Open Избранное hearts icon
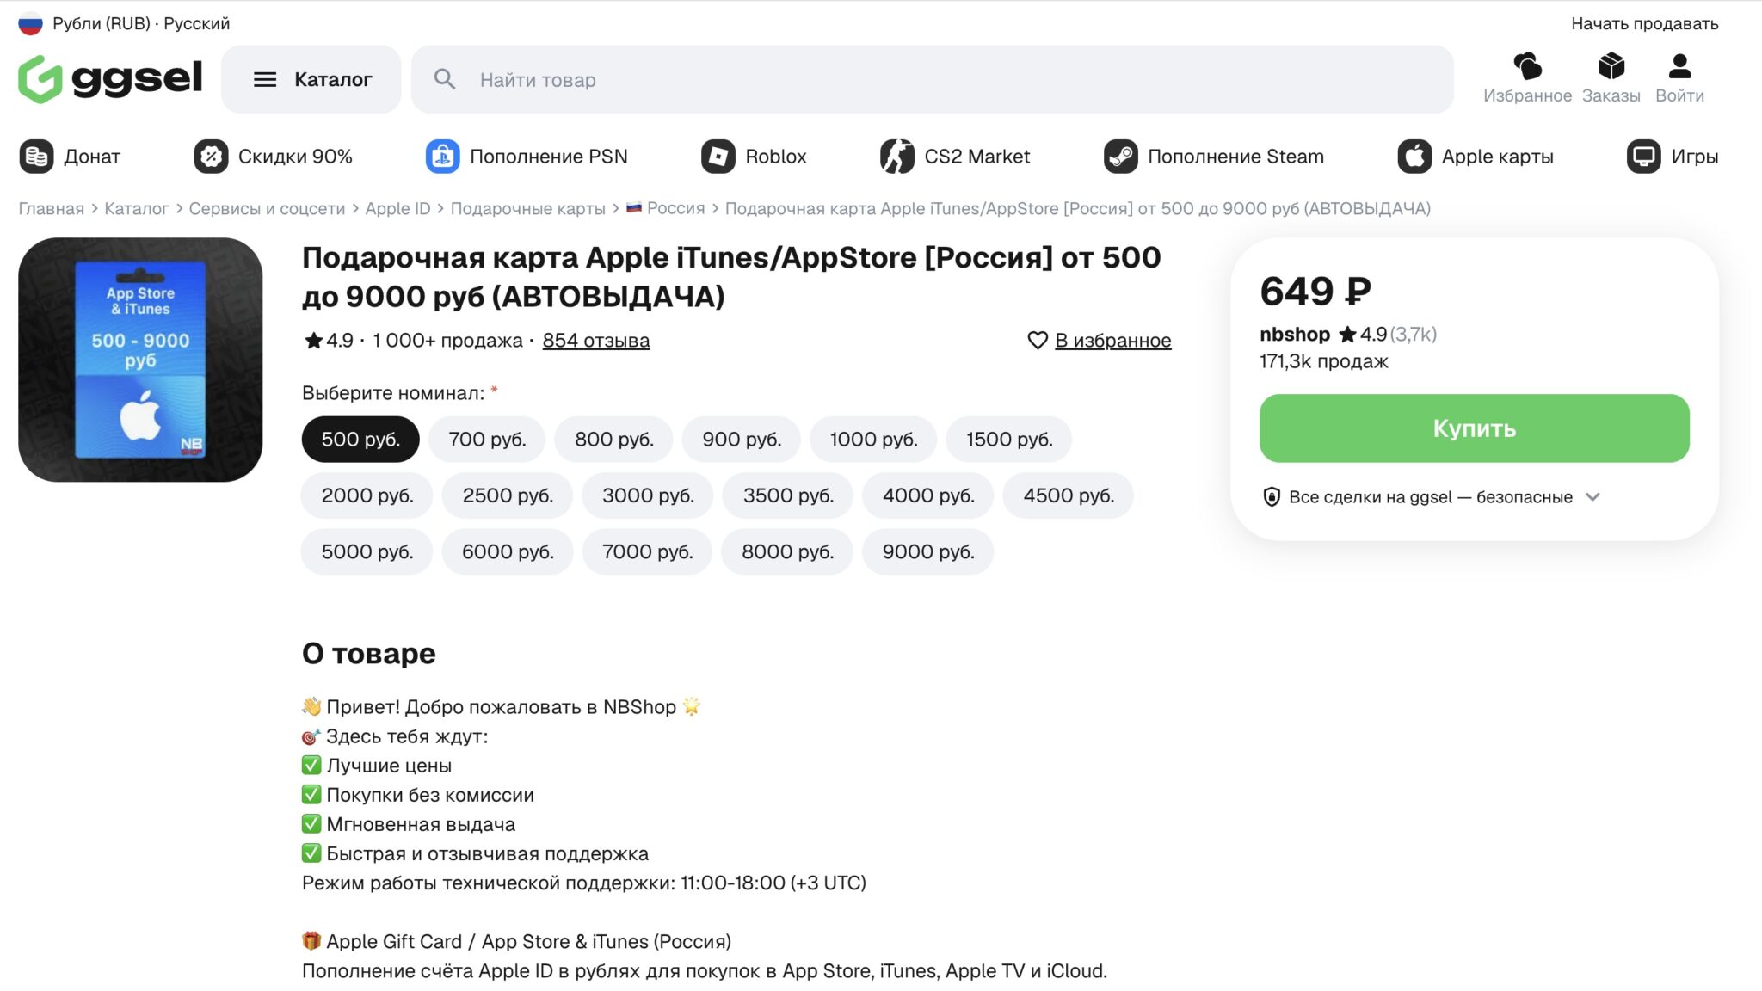1762x991 pixels. [1527, 66]
